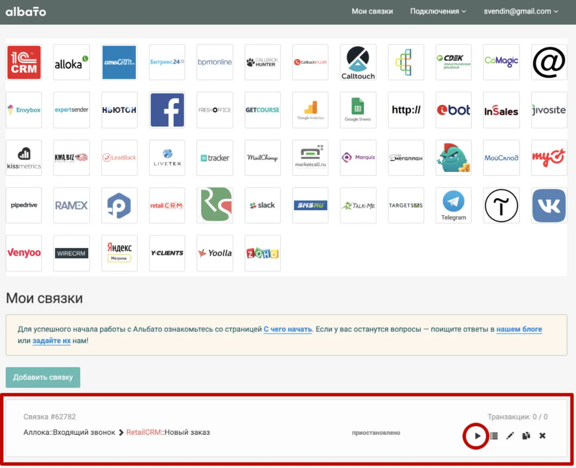Click the Добавить связку button
The height and width of the screenshot is (468, 576).
43,377
